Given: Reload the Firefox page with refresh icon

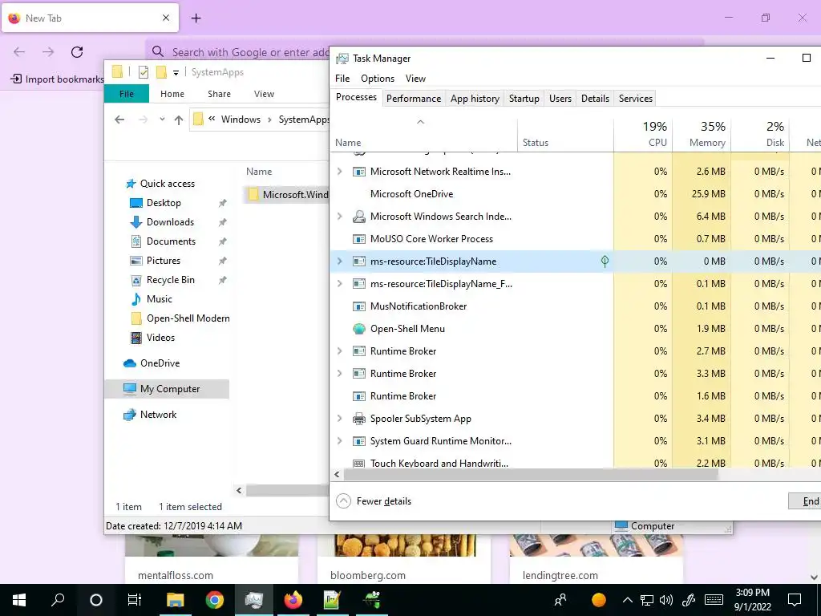Looking at the screenshot, I should [x=77, y=52].
